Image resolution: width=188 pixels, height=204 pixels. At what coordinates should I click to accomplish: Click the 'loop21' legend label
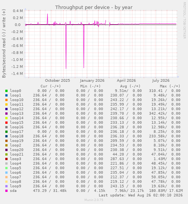[x=17, y=154]
